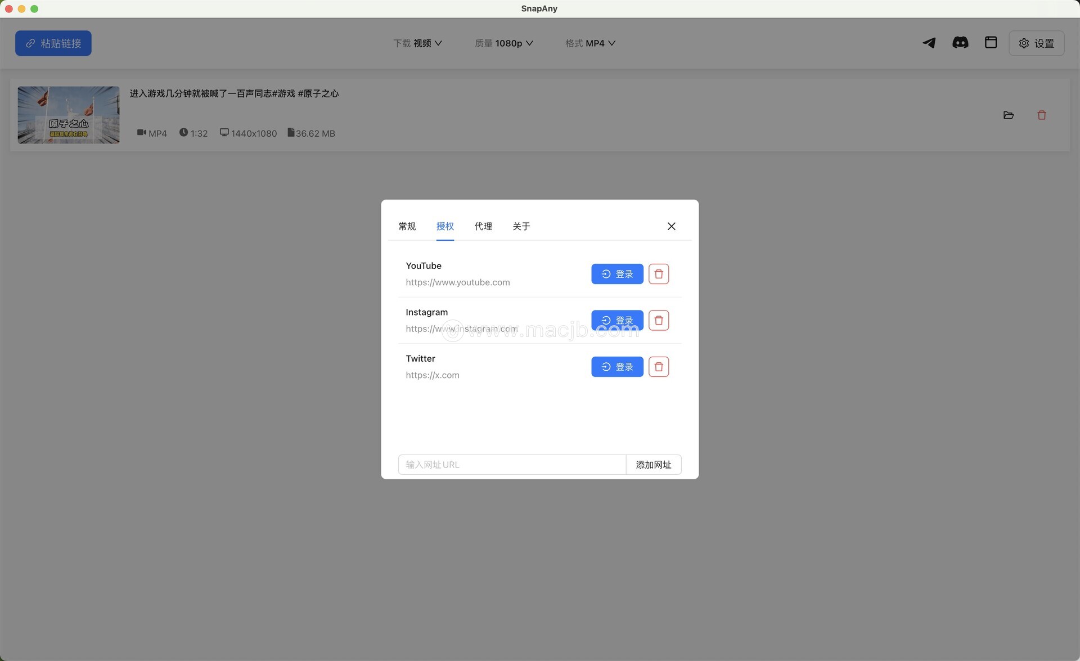Click the window layout icon in toolbar

(991, 43)
